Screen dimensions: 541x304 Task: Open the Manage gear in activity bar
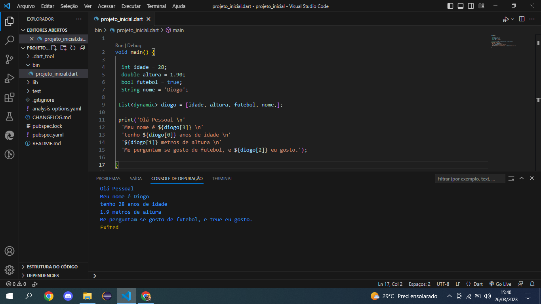coord(10,270)
